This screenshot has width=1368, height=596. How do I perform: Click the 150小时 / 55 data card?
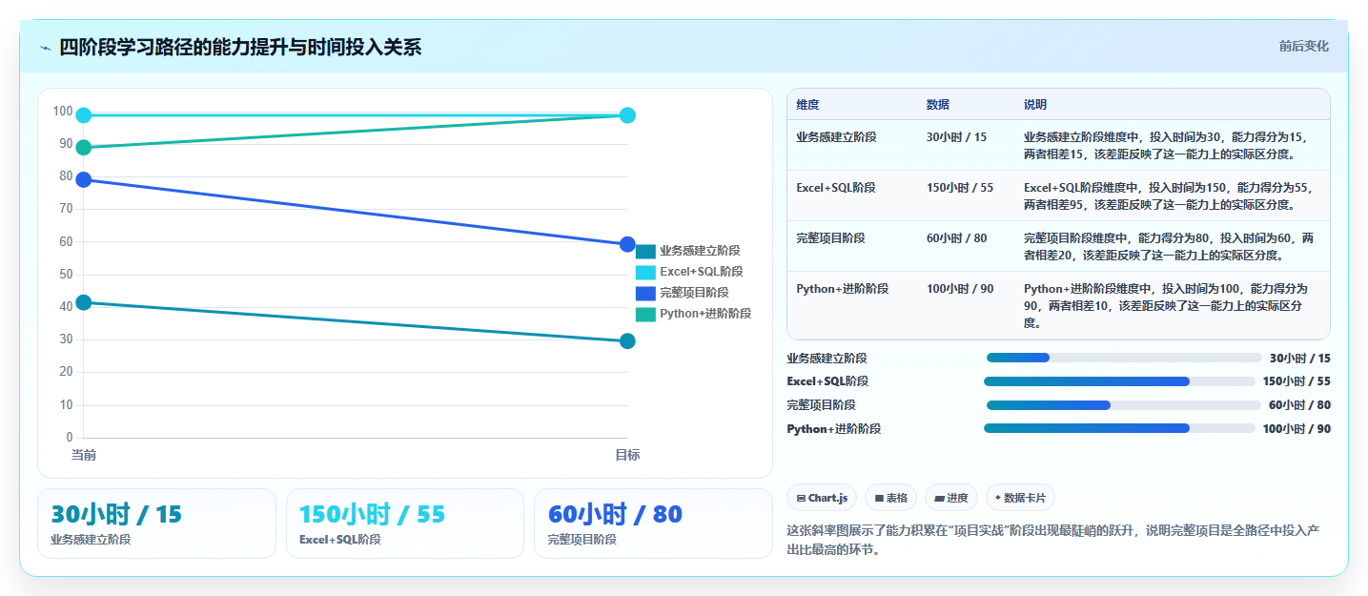point(405,524)
